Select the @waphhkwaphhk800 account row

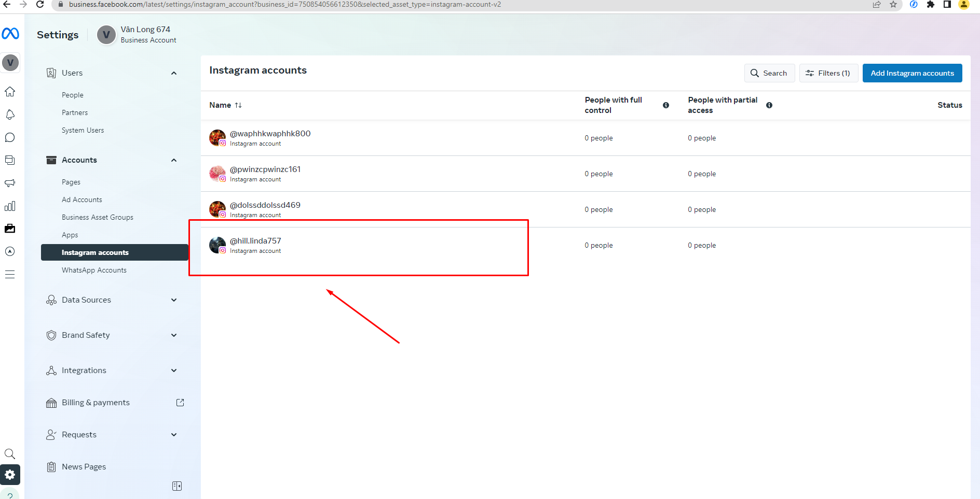[x=586, y=138]
